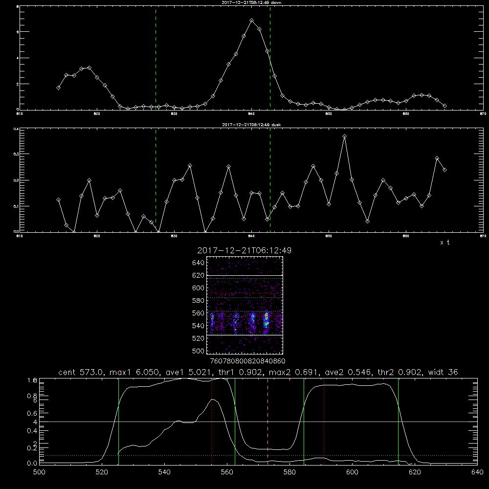Click the upper white horizontal line in the spectrogram

coord(244,275)
